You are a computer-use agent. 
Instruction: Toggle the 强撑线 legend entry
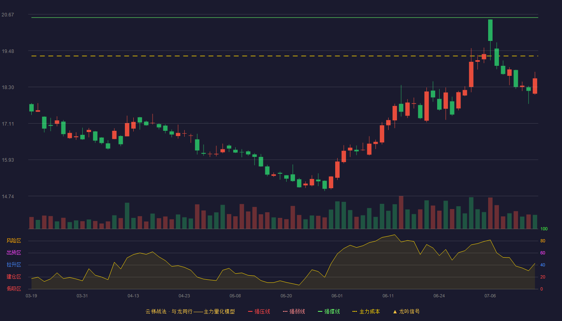pyautogui.click(x=329, y=311)
